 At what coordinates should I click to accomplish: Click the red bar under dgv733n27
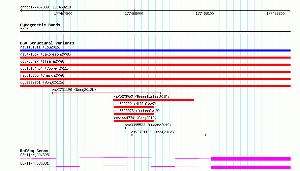point(155,65)
